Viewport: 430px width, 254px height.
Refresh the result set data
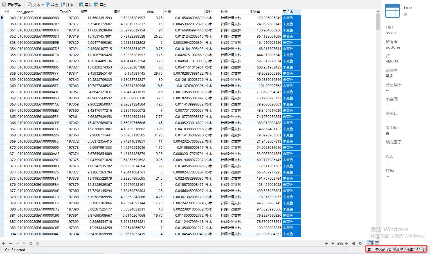click(31, 243)
